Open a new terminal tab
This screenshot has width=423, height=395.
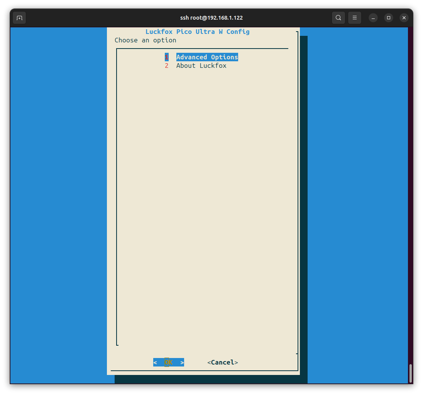[x=19, y=18]
